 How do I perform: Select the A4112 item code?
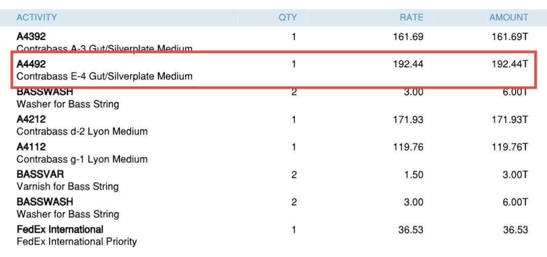coord(31,147)
